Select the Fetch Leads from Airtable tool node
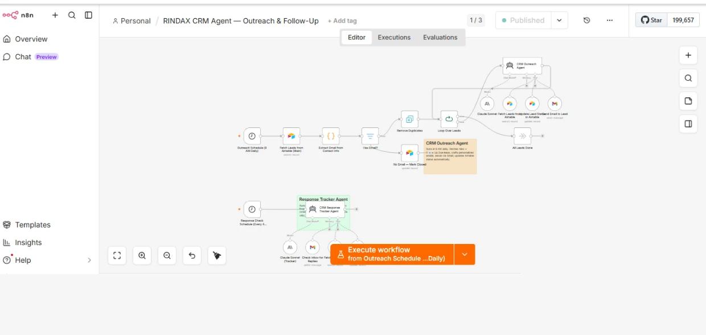706x335 pixels. click(x=510, y=104)
